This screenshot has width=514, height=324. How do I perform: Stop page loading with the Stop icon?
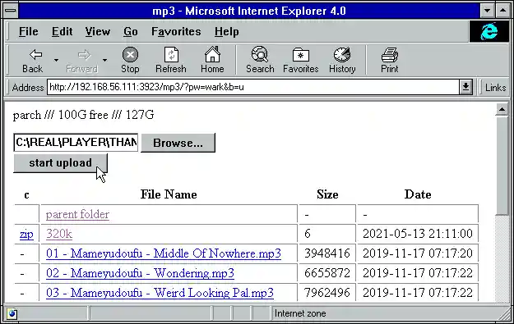[x=130, y=61]
